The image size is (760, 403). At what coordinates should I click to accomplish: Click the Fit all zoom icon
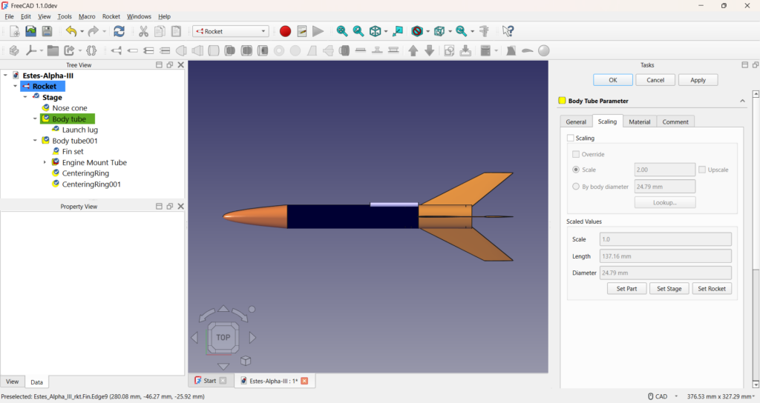pos(342,31)
